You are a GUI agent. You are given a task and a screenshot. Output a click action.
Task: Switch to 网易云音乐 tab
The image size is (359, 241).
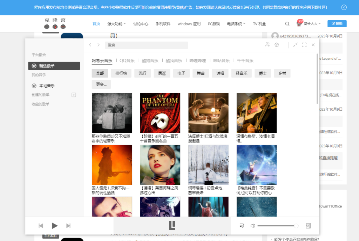click(102, 61)
